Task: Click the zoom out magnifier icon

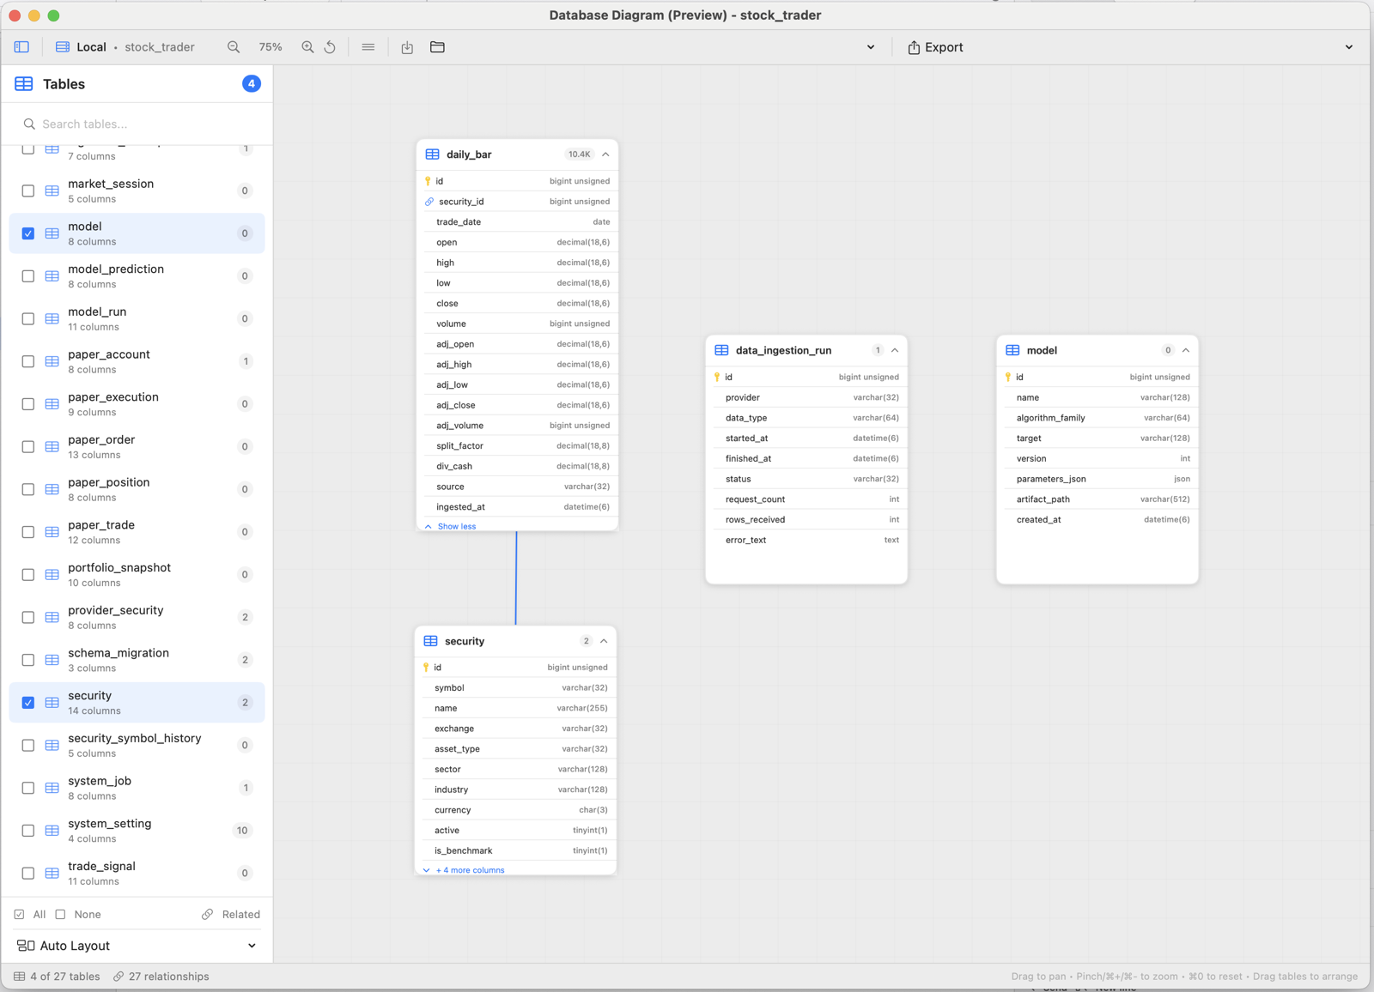Action: 234,47
